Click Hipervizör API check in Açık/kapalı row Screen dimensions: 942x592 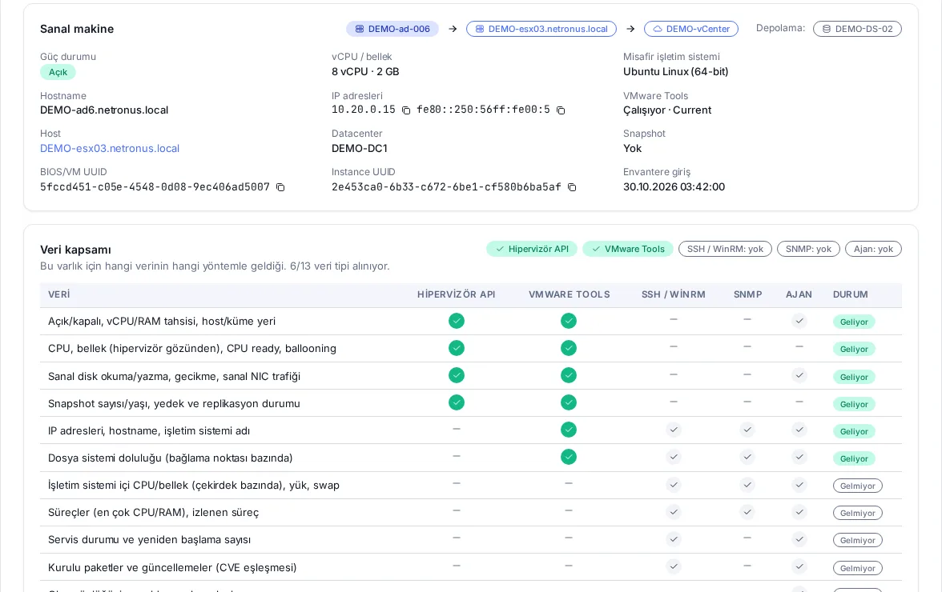coord(457,321)
